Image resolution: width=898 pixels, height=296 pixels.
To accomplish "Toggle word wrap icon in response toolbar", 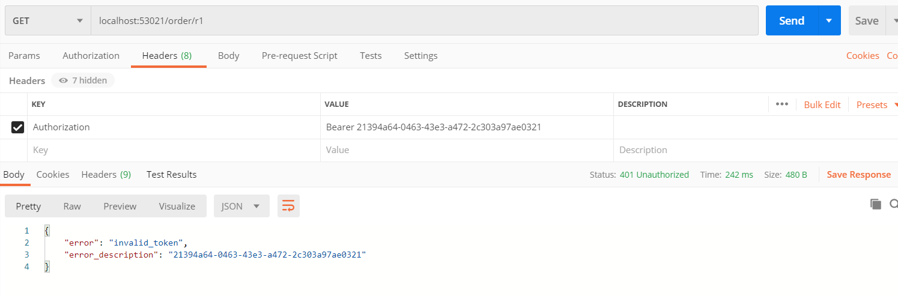I will (288, 206).
